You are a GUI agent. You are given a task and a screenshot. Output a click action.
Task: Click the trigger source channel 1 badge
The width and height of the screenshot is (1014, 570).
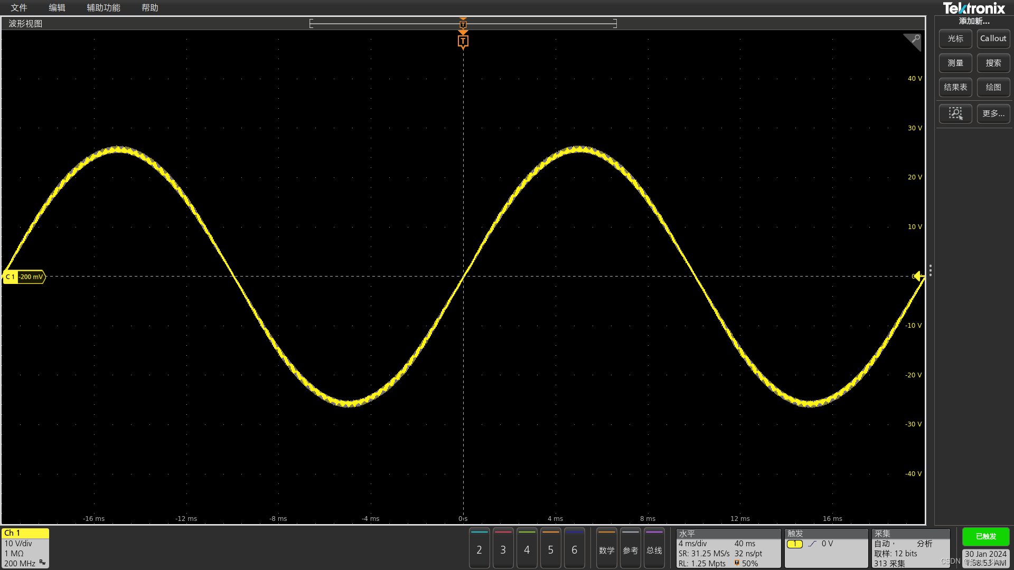pos(794,544)
